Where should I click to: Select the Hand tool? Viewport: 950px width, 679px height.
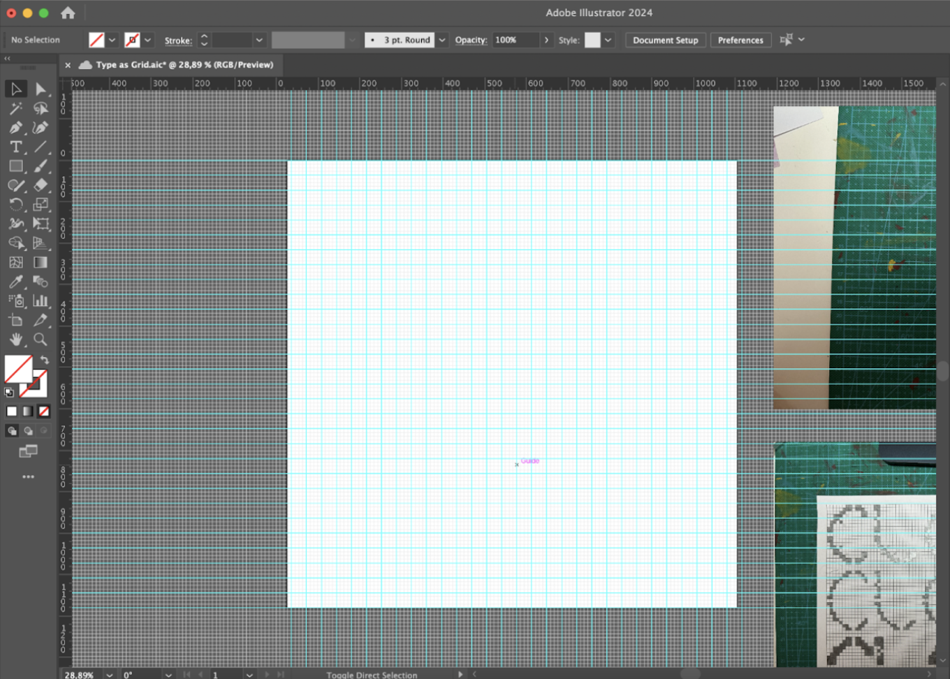pyautogui.click(x=15, y=339)
